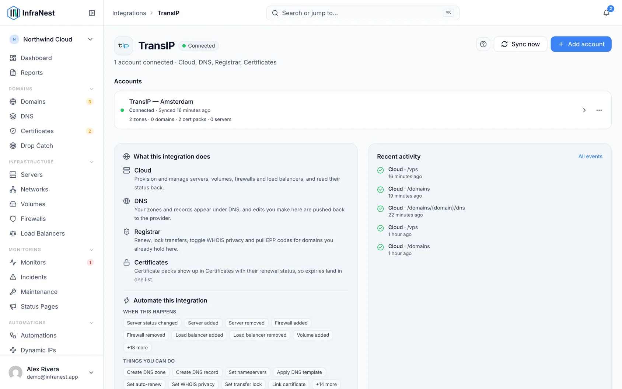Viewport: 622px width, 389px height.
Task: Click the Maintenance wrench icon
Action: click(x=13, y=292)
